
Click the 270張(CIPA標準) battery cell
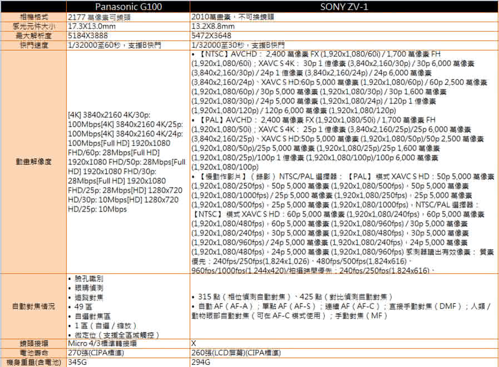[94, 353]
